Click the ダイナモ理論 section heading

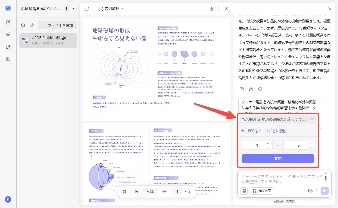tap(163, 131)
